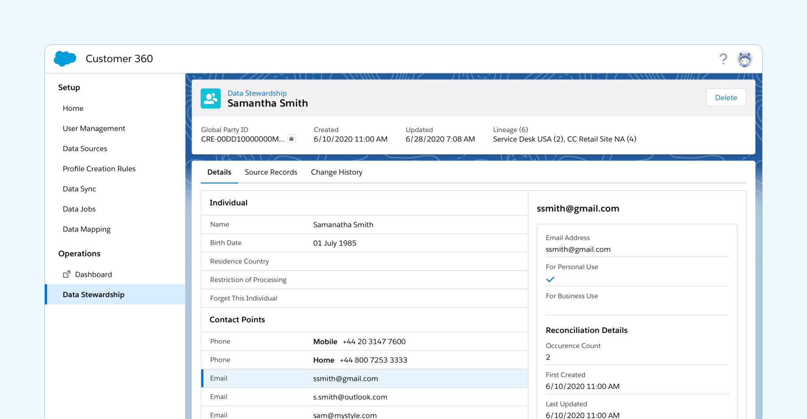Screen dimensions: 807x419
Task: Open Dashboard via its external link icon
Action: 67,274
